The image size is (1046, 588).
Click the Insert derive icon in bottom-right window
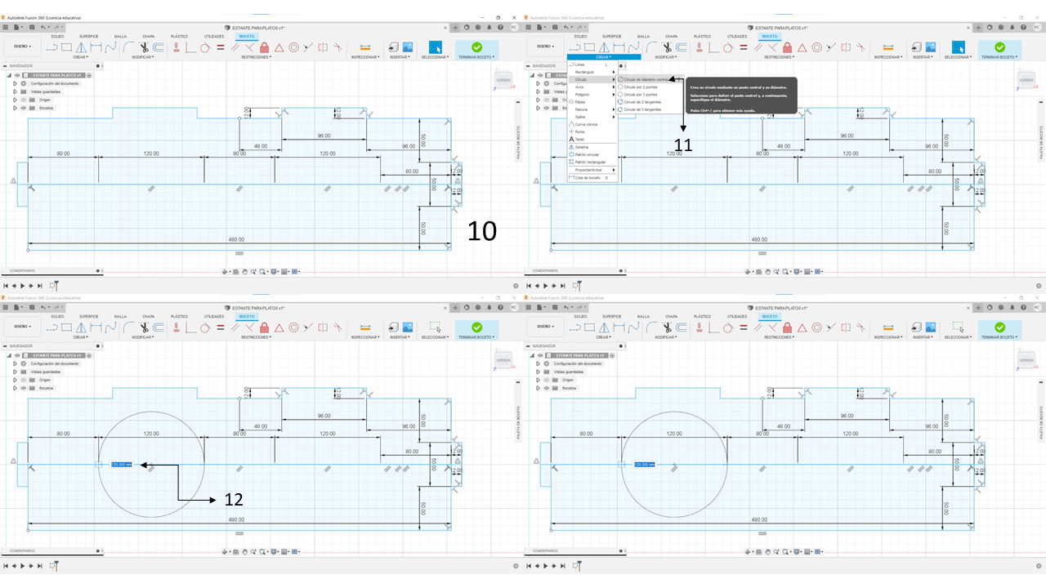click(916, 327)
